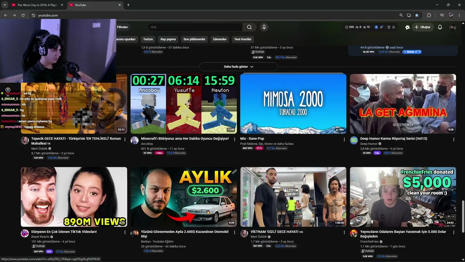Open options for Yüzünü Göstermeden video
This screenshot has height=262, width=465.
(235, 233)
